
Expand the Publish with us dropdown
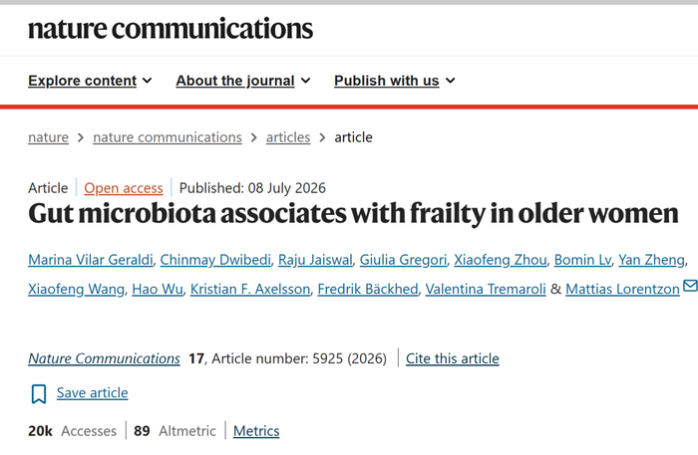tap(395, 81)
